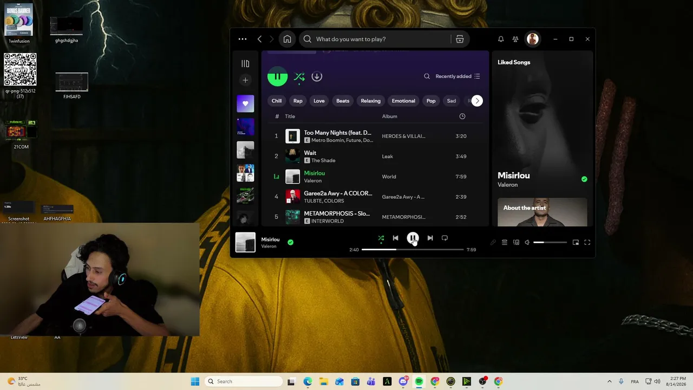Sort tracks by the Album column header
The image size is (693, 390).
[389, 116]
